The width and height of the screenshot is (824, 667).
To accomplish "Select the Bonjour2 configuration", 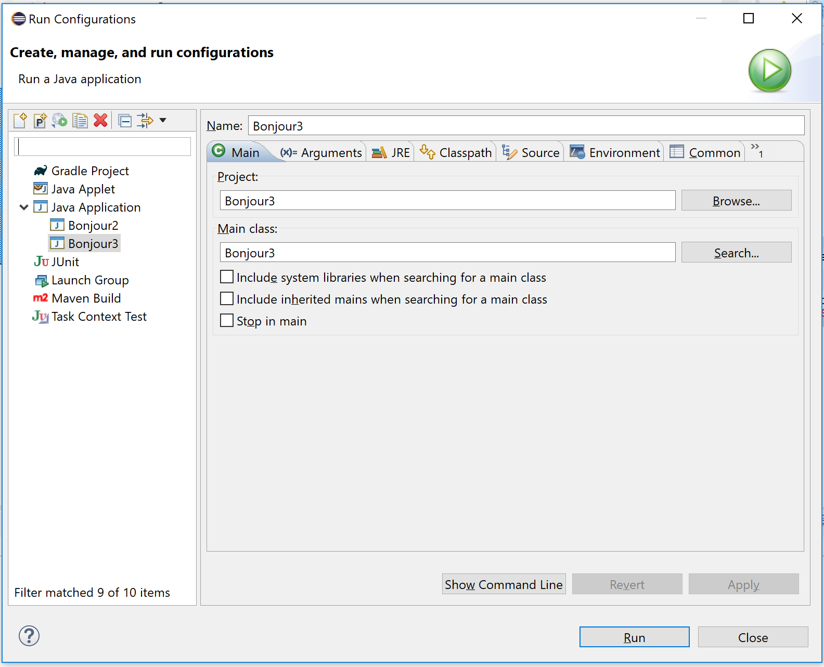I will (x=93, y=226).
